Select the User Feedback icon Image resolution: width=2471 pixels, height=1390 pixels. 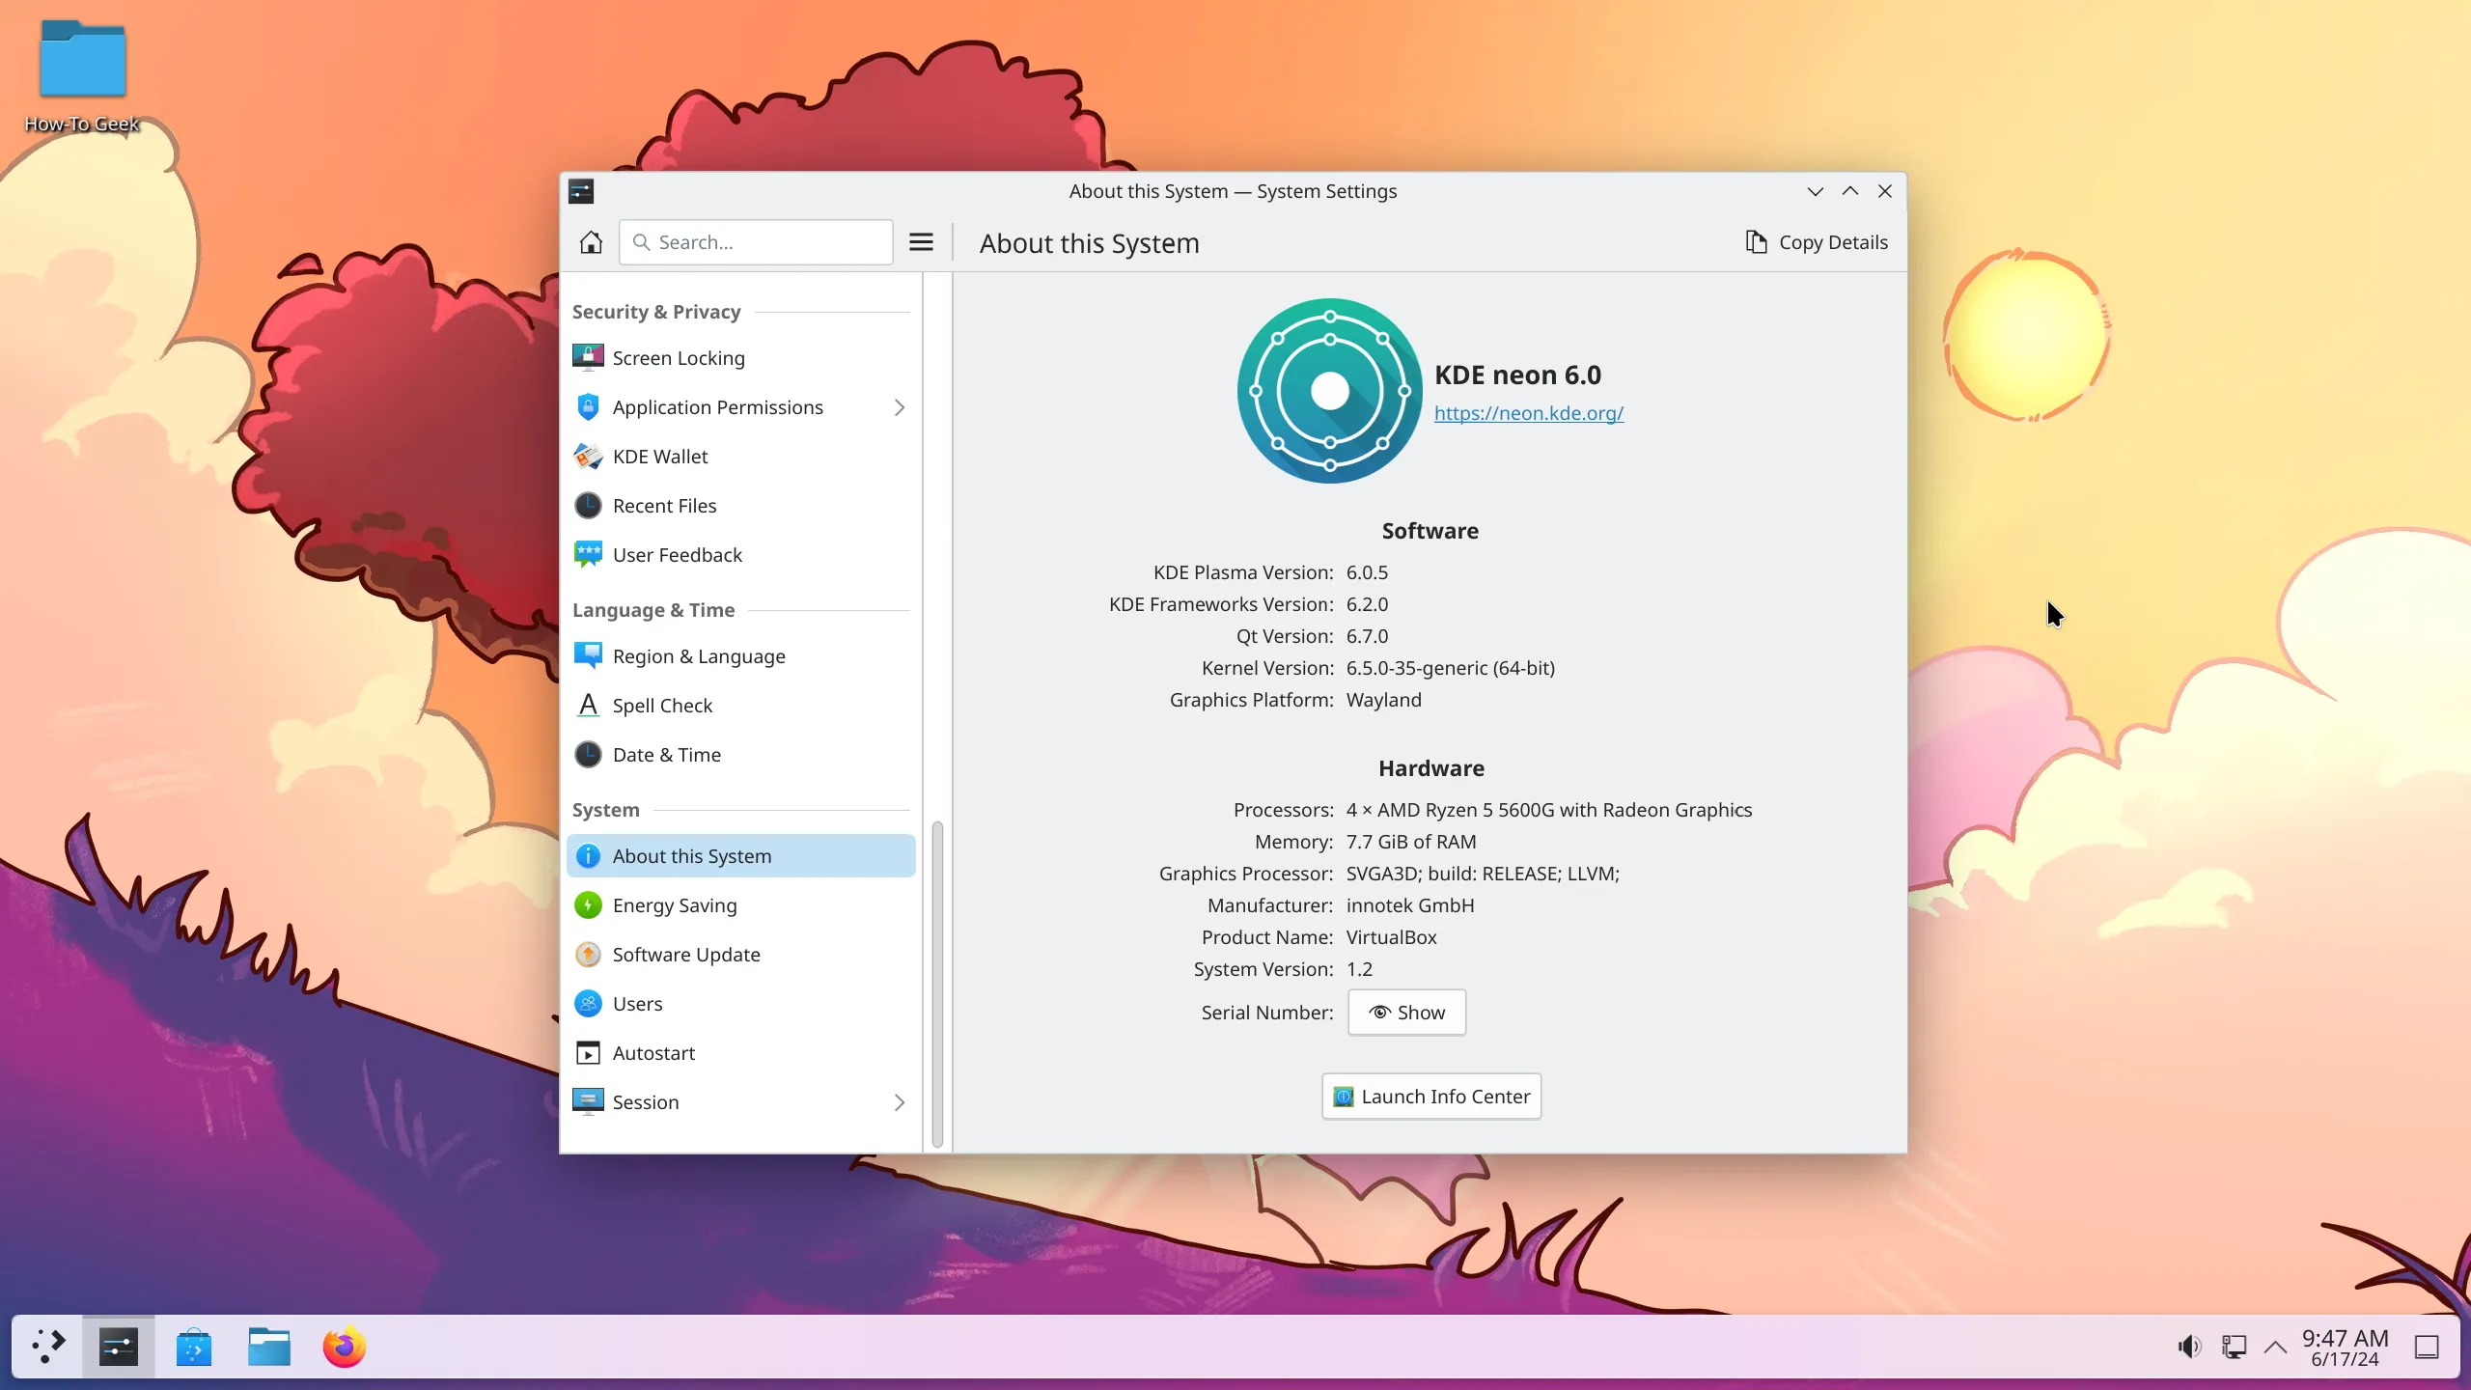click(x=588, y=554)
